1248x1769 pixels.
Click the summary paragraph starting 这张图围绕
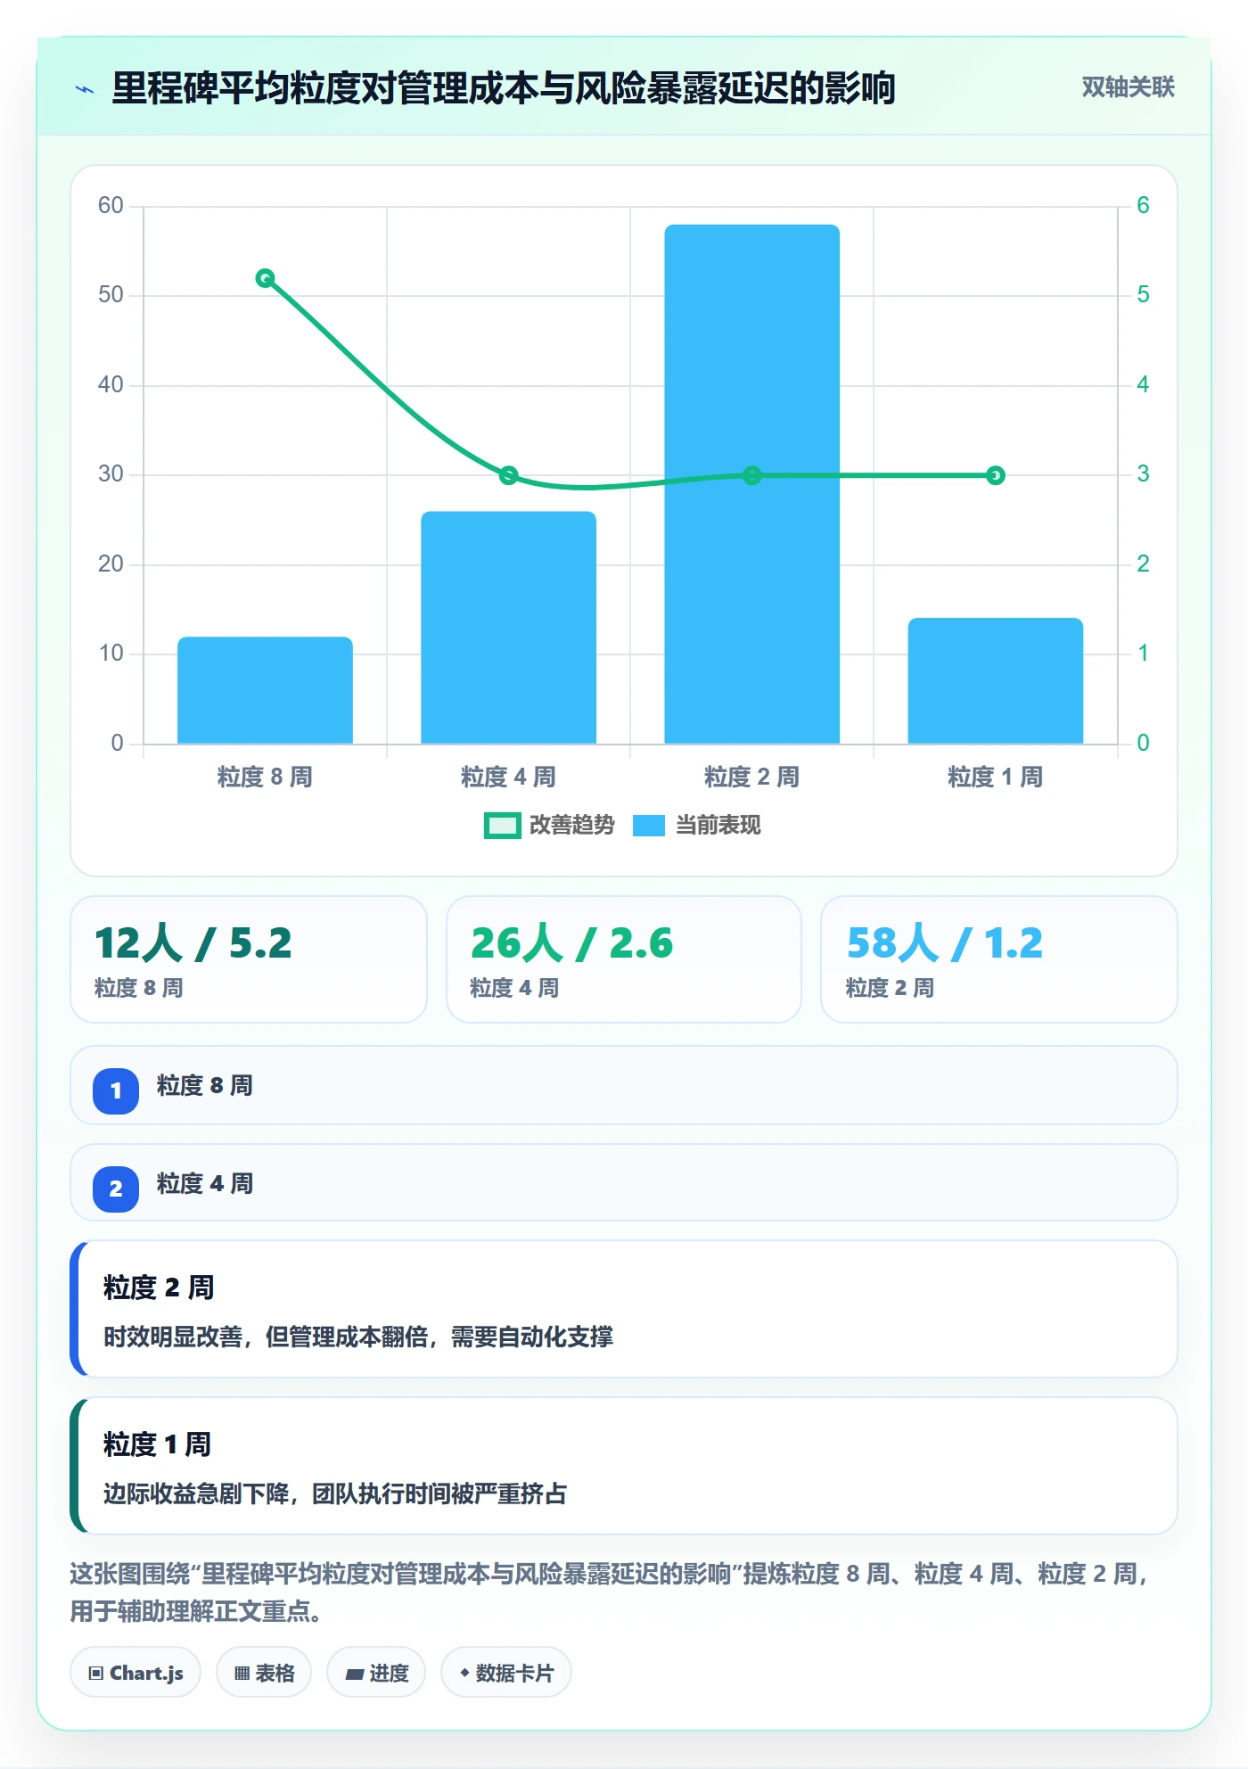tap(609, 1592)
